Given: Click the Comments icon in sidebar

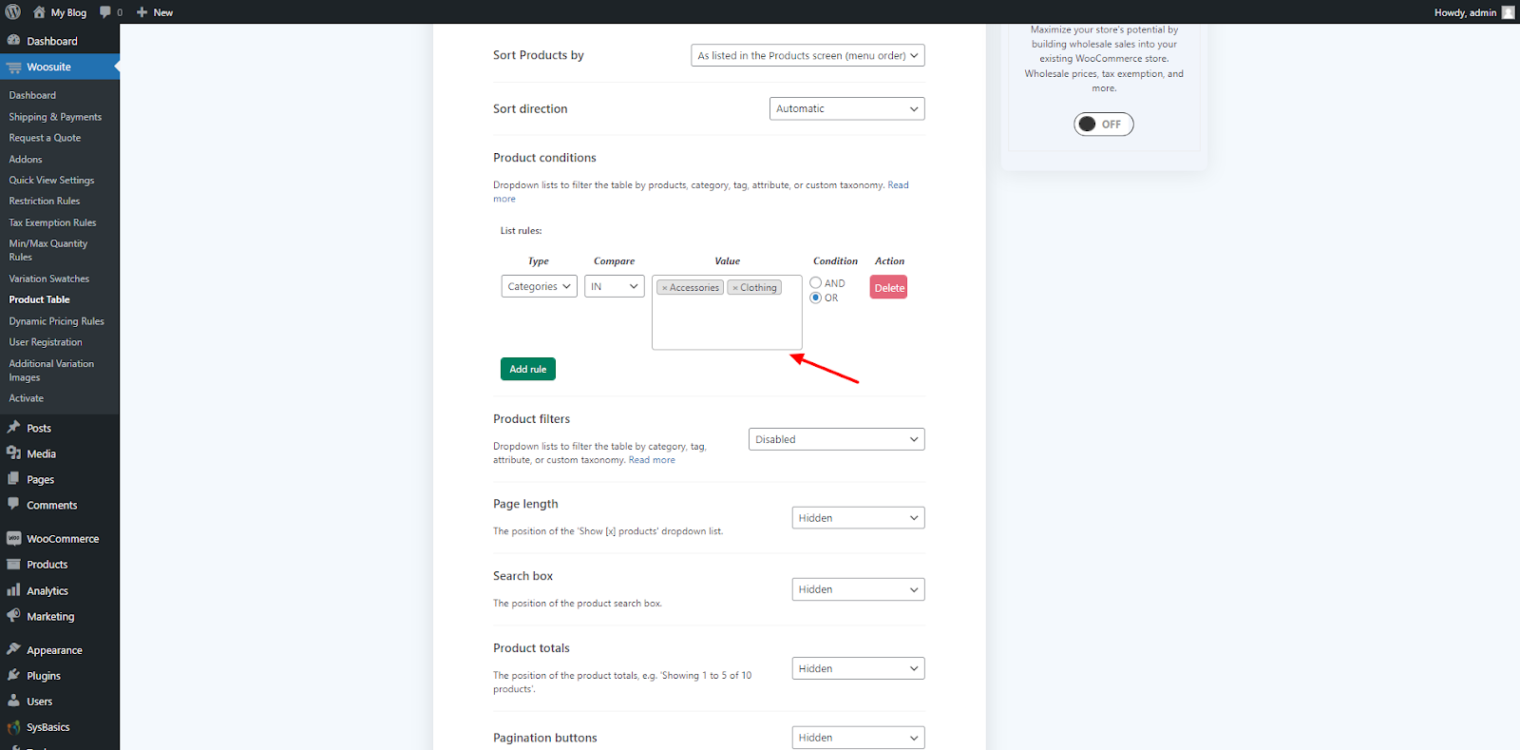Looking at the screenshot, I should [13, 505].
